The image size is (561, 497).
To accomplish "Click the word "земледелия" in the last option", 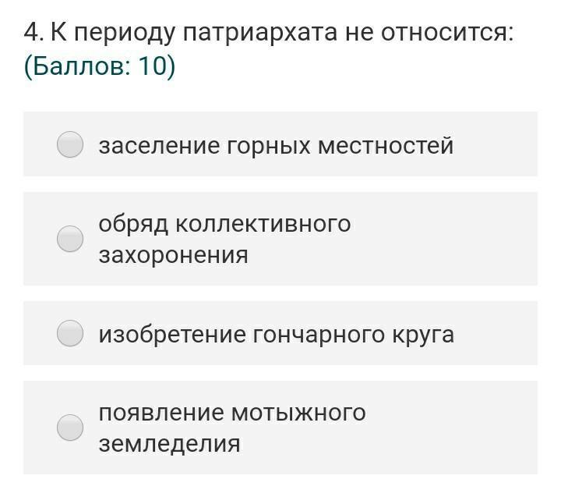I will point(169,444).
